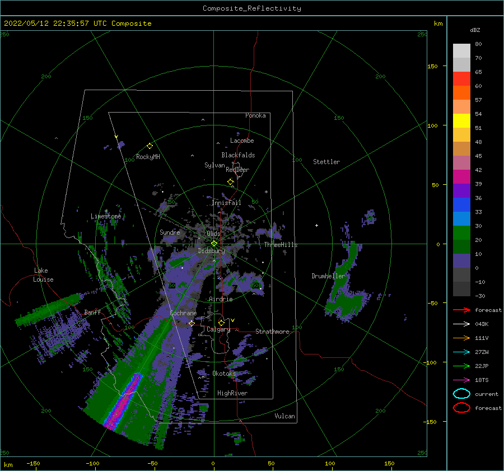Viewport: 504px width, 471px height.
Task: Click the Innisfail city label
Action: [226, 203]
